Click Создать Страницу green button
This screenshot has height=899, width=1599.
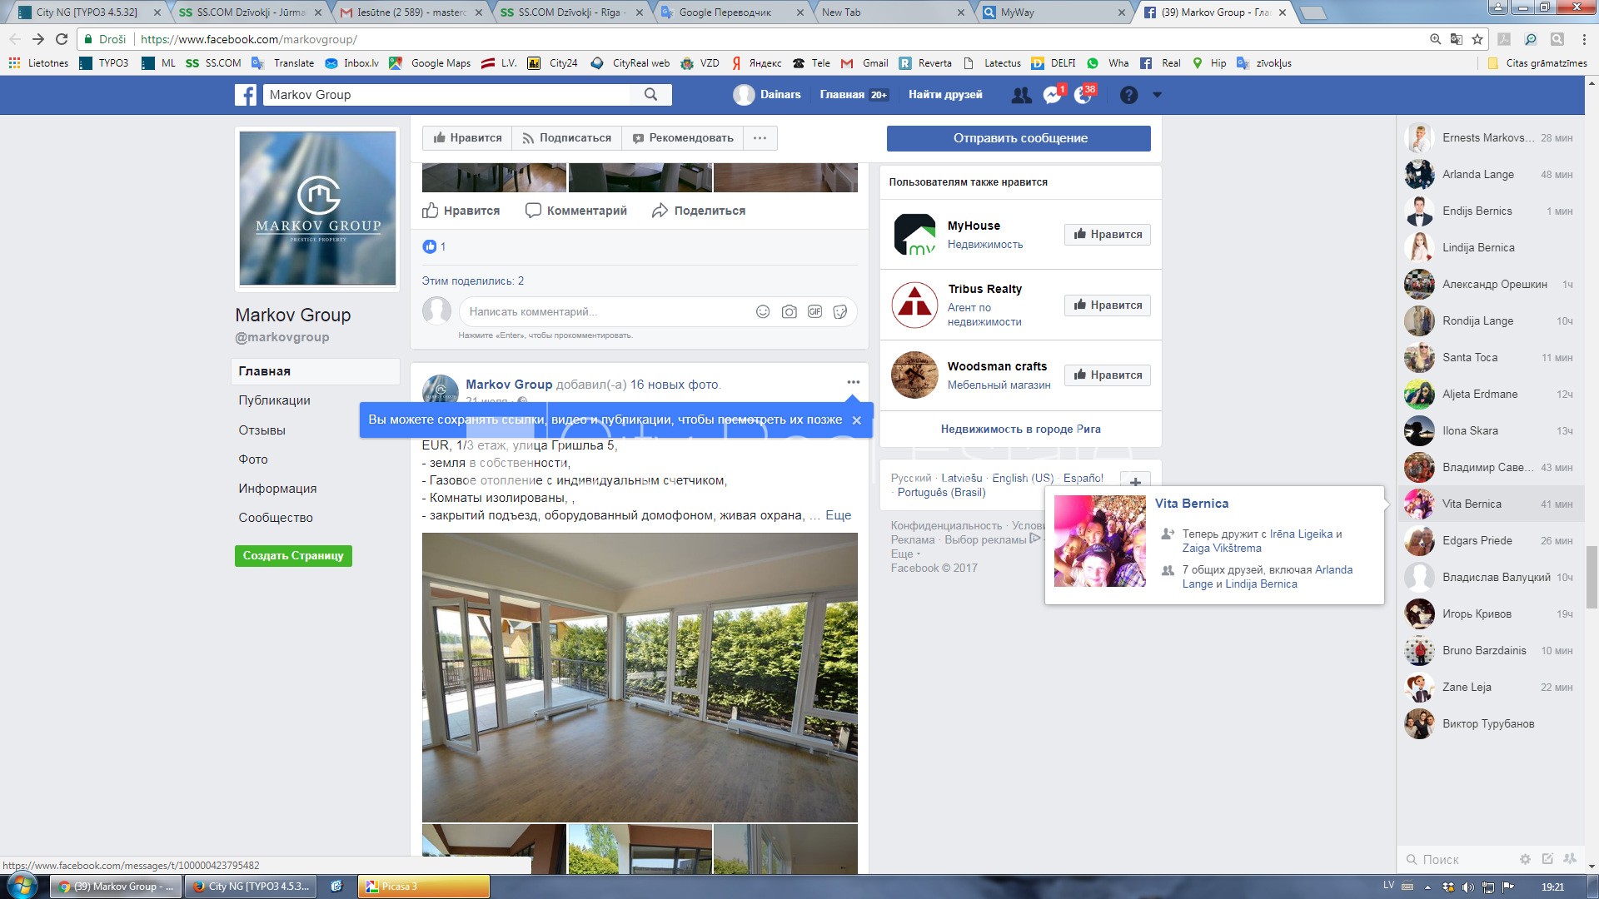point(293,555)
